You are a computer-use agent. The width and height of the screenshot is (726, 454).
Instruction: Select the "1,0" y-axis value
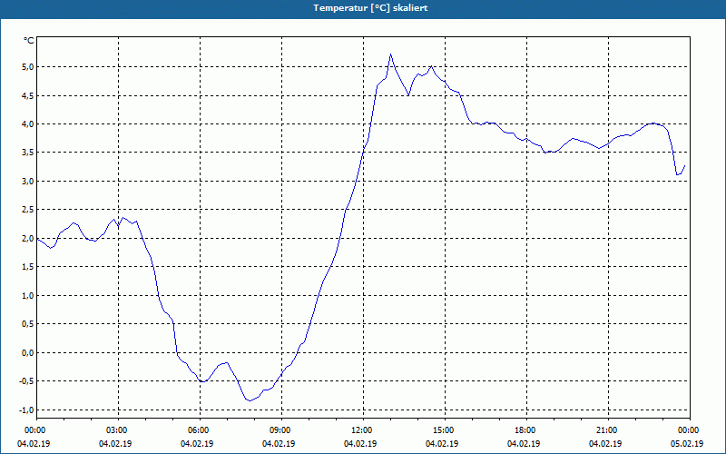tap(28, 296)
